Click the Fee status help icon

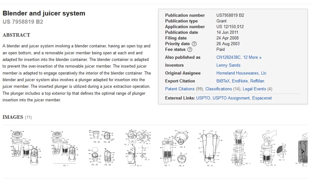[x=190, y=50]
